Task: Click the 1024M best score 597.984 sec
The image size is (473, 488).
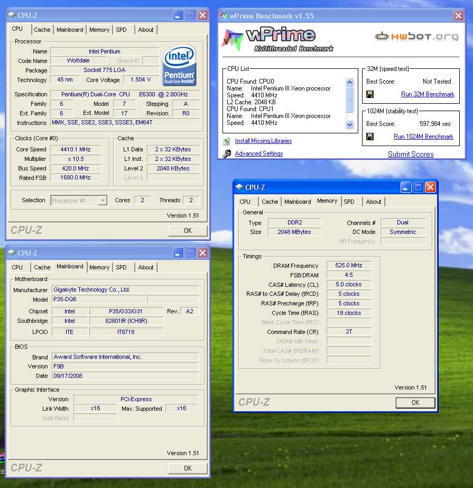Action: 435,124
